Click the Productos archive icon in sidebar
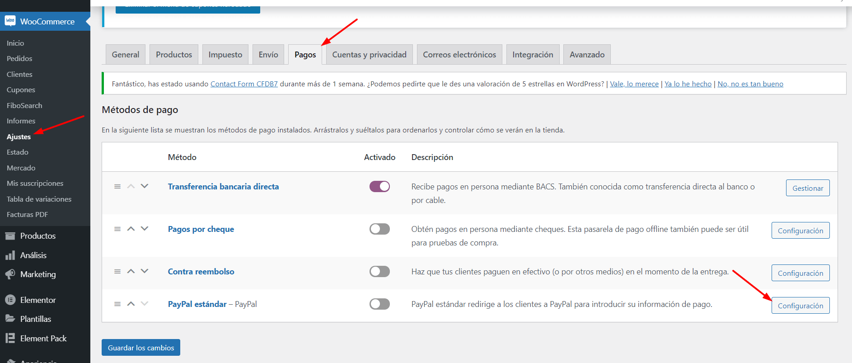The height and width of the screenshot is (363, 852). (10, 236)
